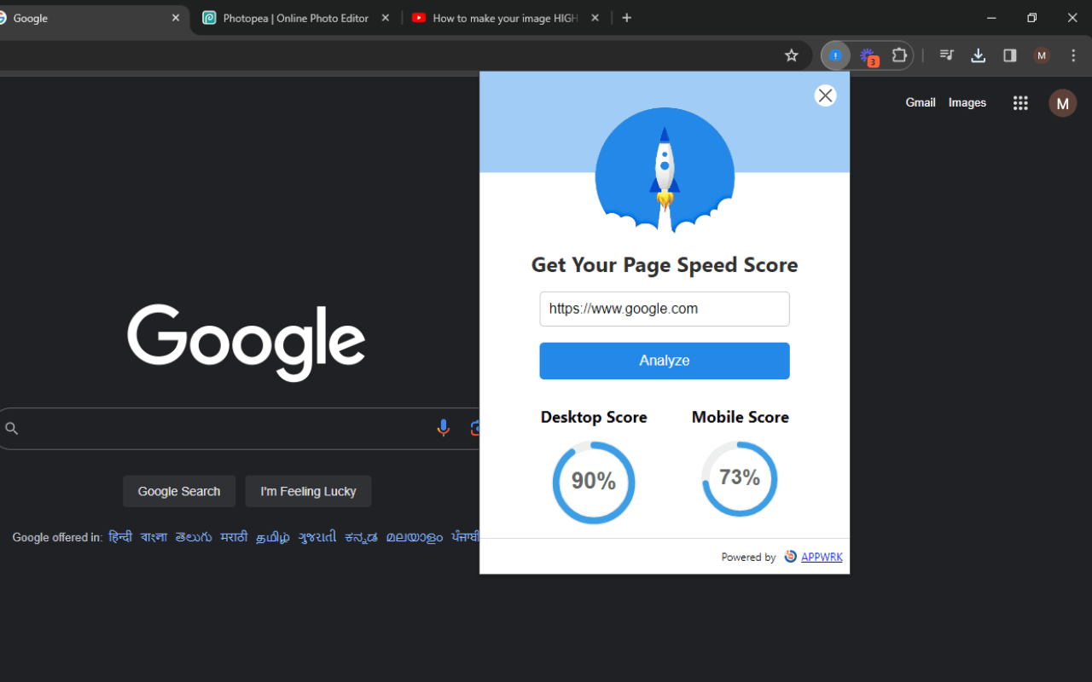Switch to the YouTube video tab

(x=503, y=18)
